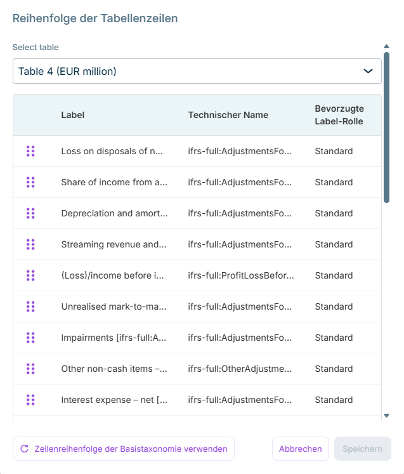Click drag handle for Impairments row
Screen dimensions: 404x474
point(30,338)
